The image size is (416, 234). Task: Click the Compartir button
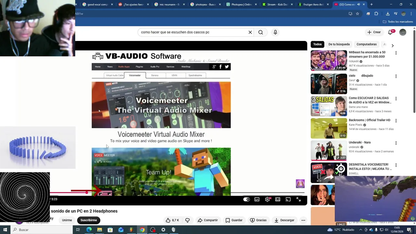click(x=208, y=220)
